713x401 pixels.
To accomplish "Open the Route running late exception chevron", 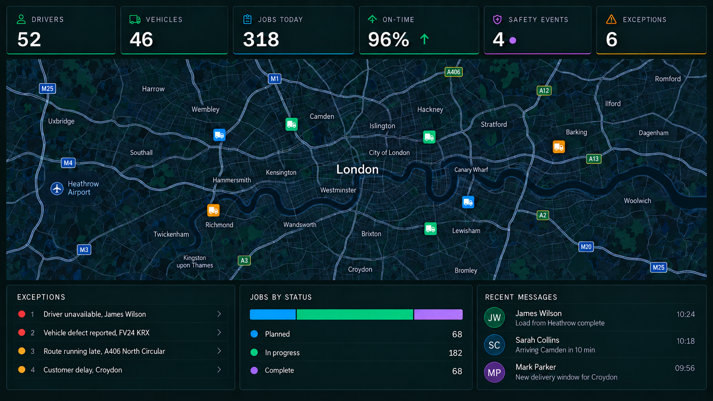I will coord(219,351).
